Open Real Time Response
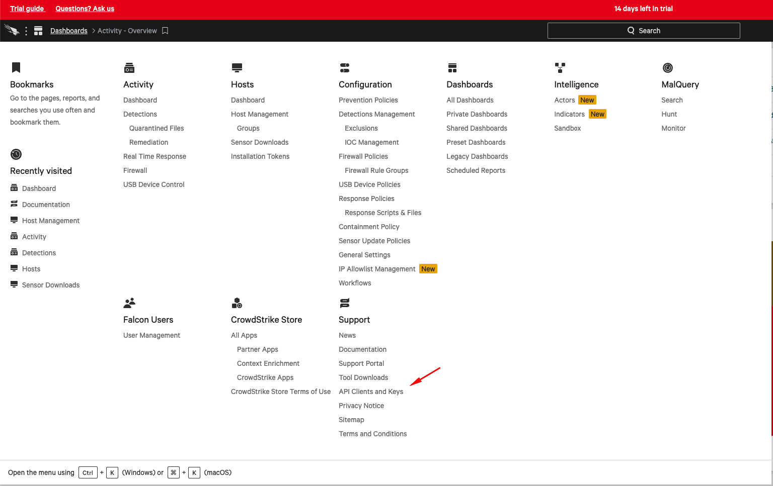 coord(154,156)
